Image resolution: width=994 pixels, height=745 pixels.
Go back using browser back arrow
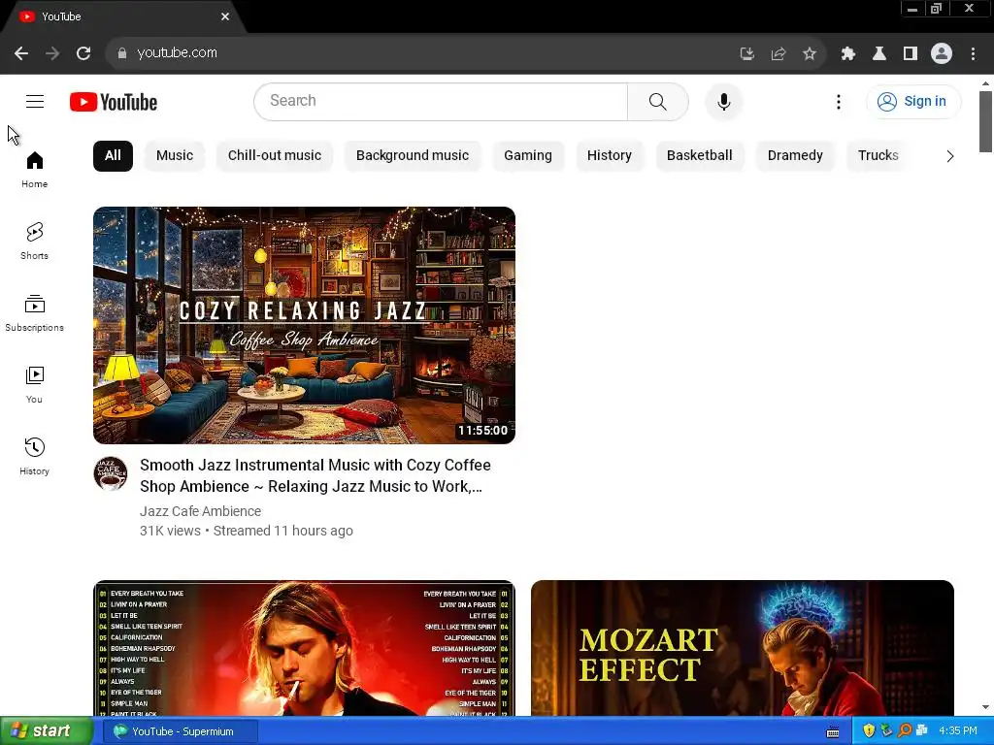click(x=21, y=53)
